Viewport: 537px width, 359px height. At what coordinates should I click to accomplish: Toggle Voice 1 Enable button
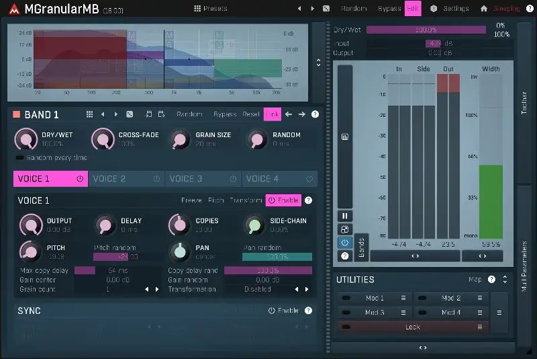pos(283,200)
